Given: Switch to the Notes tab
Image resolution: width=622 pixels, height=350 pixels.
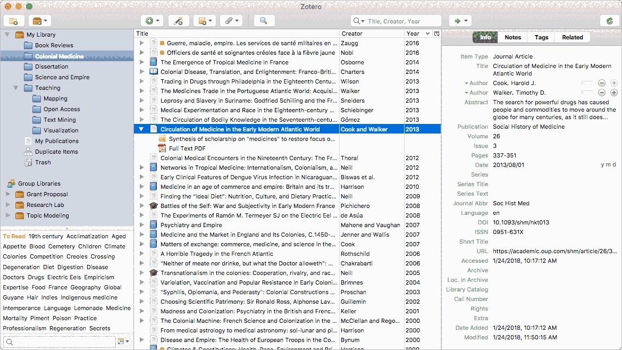Looking at the screenshot, I should (512, 37).
